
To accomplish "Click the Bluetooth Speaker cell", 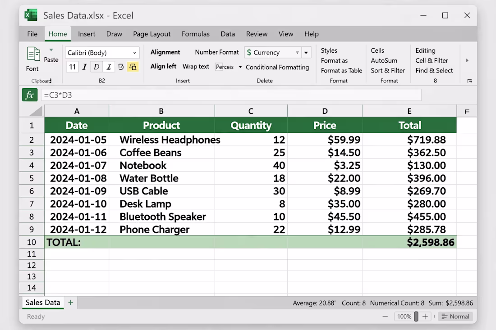I will pyautogui.click(x=161, y=217).
